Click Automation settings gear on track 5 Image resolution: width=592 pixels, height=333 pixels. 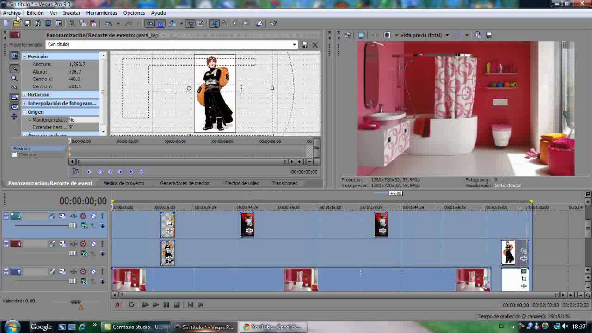click(x=83, y=271)
